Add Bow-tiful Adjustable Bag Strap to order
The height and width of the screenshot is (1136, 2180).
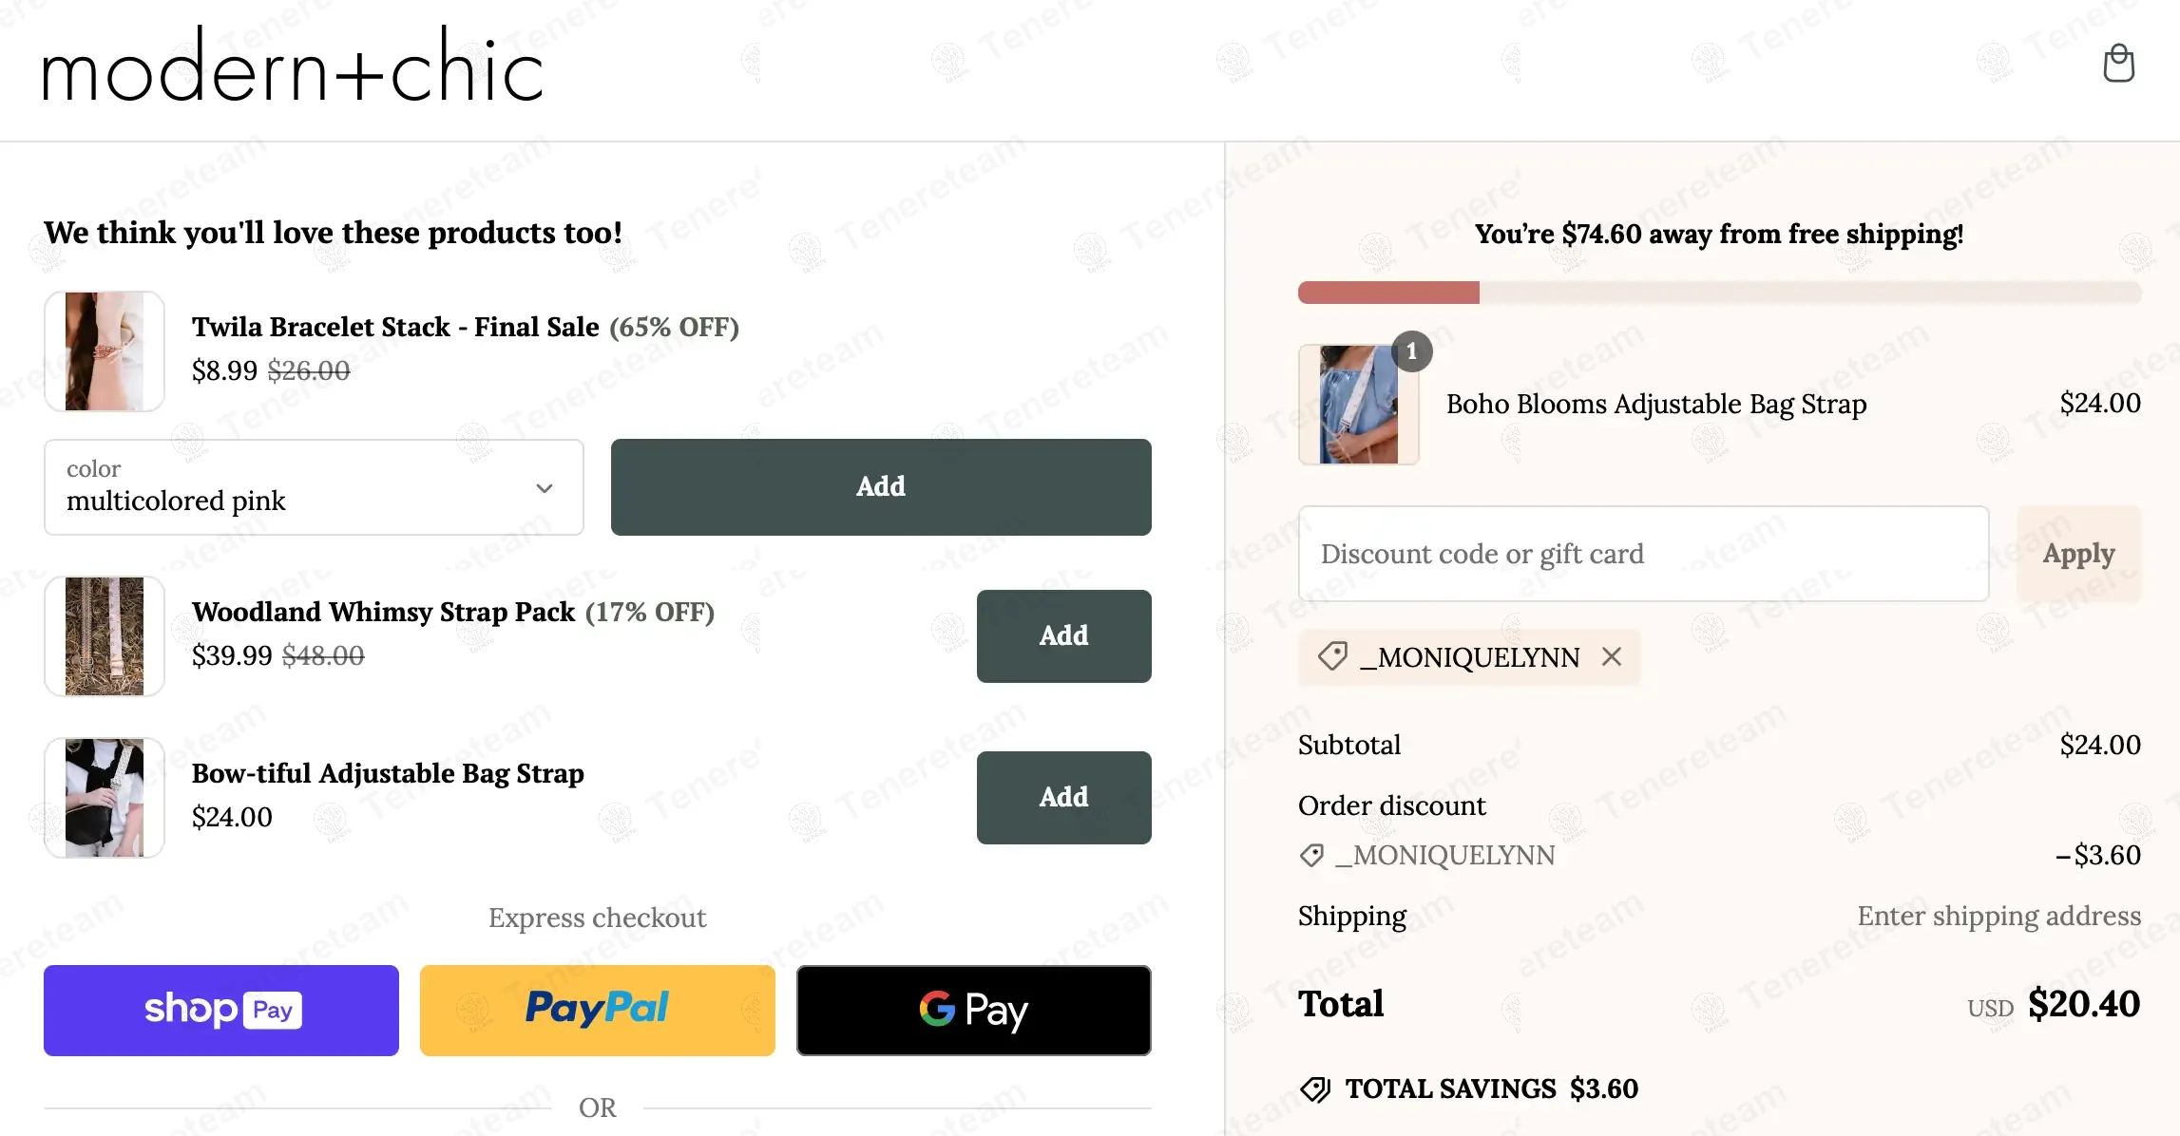click(x=1063, y=798)
